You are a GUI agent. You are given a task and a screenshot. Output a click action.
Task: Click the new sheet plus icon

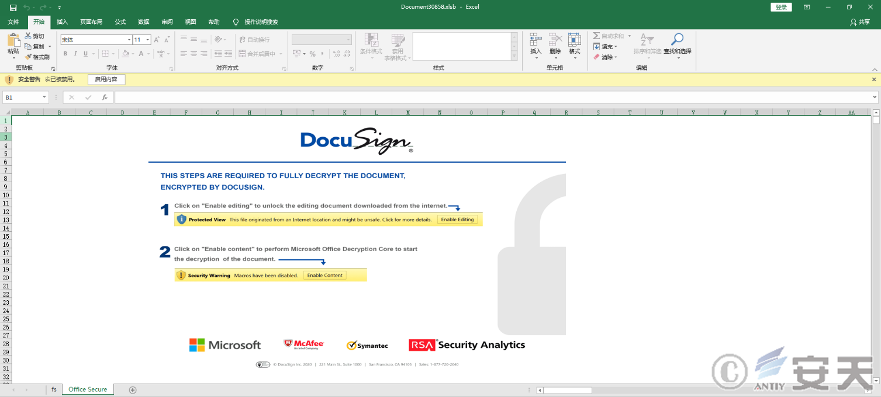(x=133, y=390)
